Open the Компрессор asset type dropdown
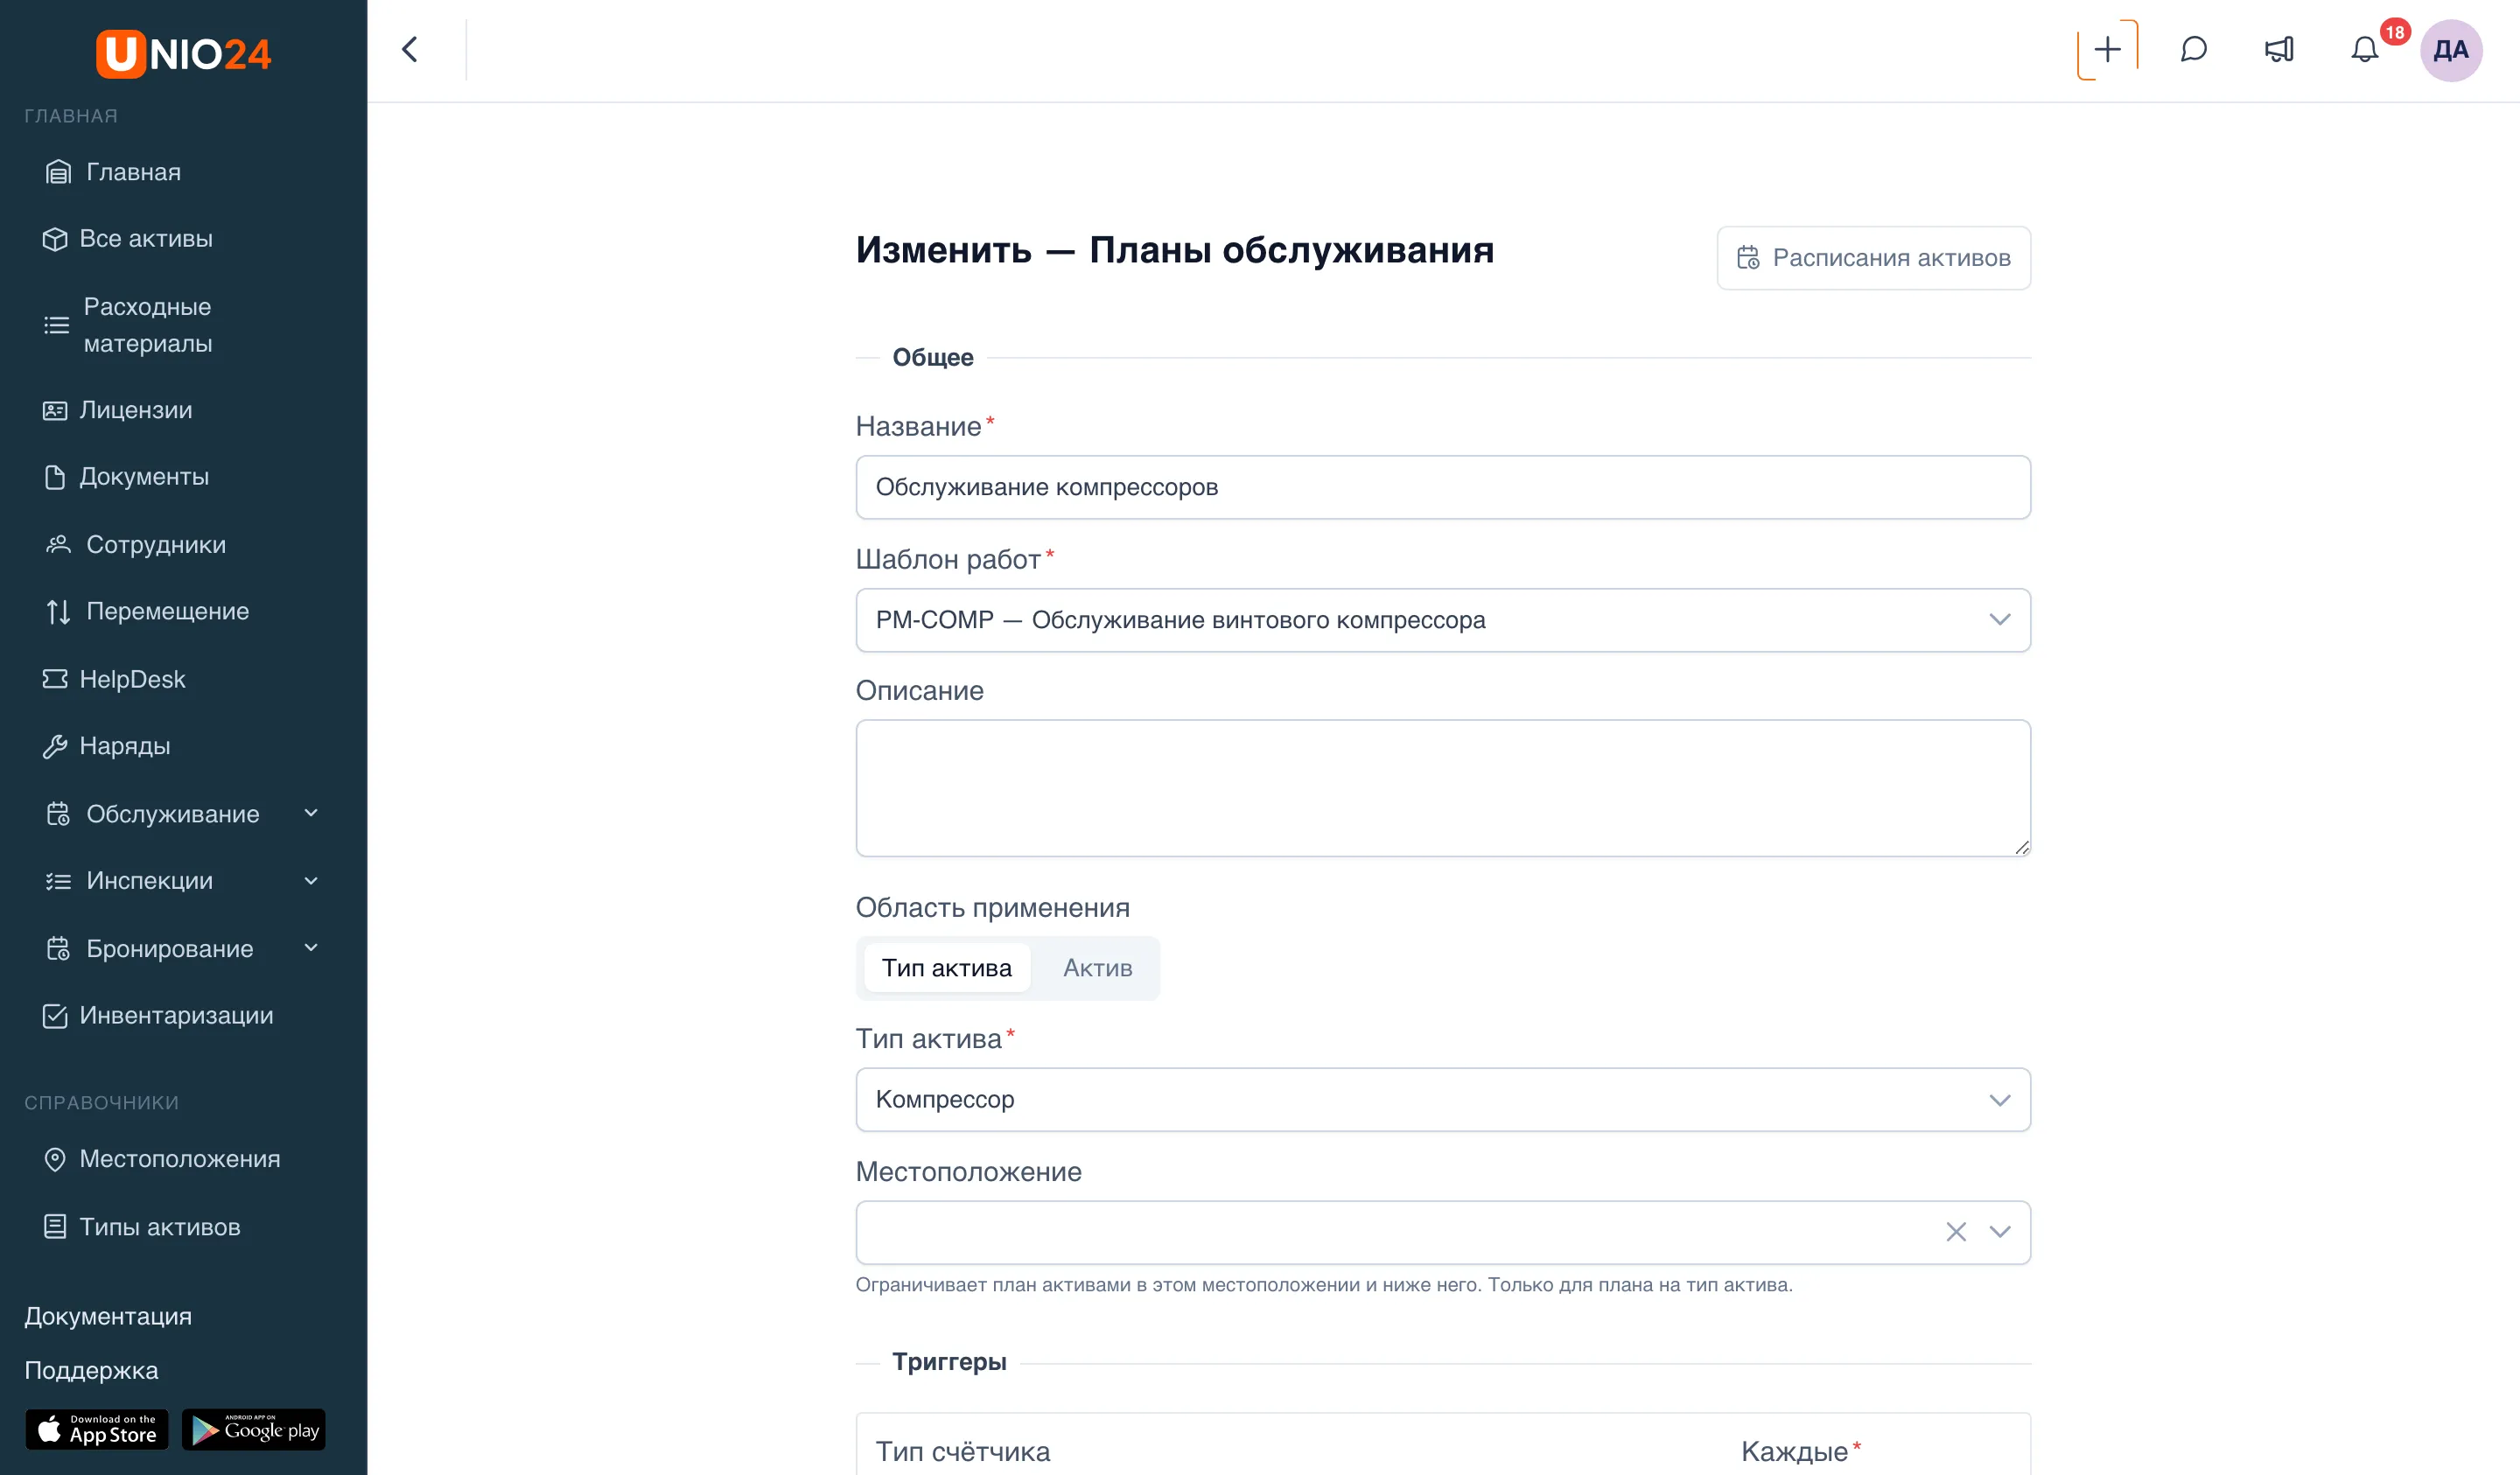This screenshot has width=2520, height=1475. 1443,1100
